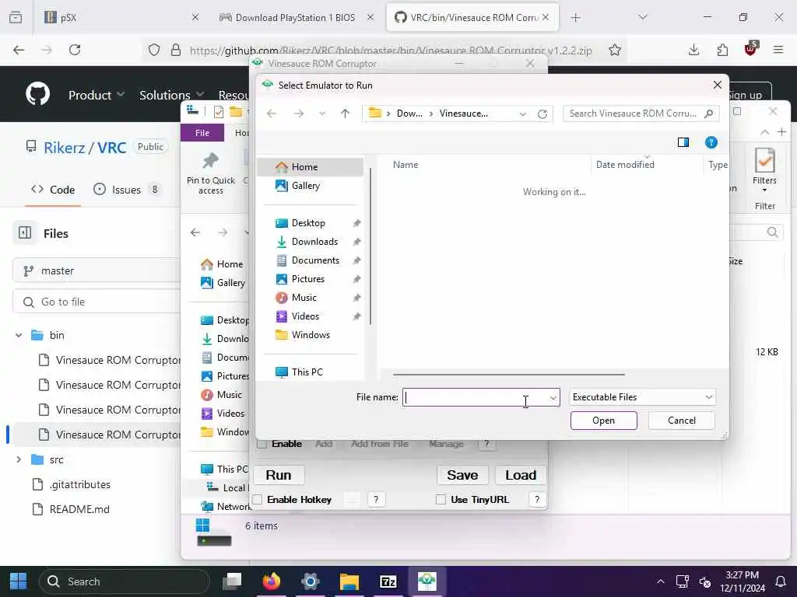Click the GitHub logo in the page header

37,93
